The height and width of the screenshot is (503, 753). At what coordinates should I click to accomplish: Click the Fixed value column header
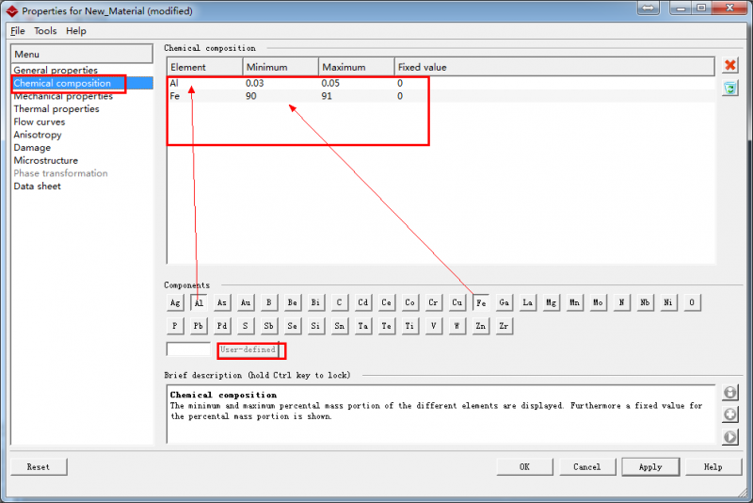click(554, 67)
